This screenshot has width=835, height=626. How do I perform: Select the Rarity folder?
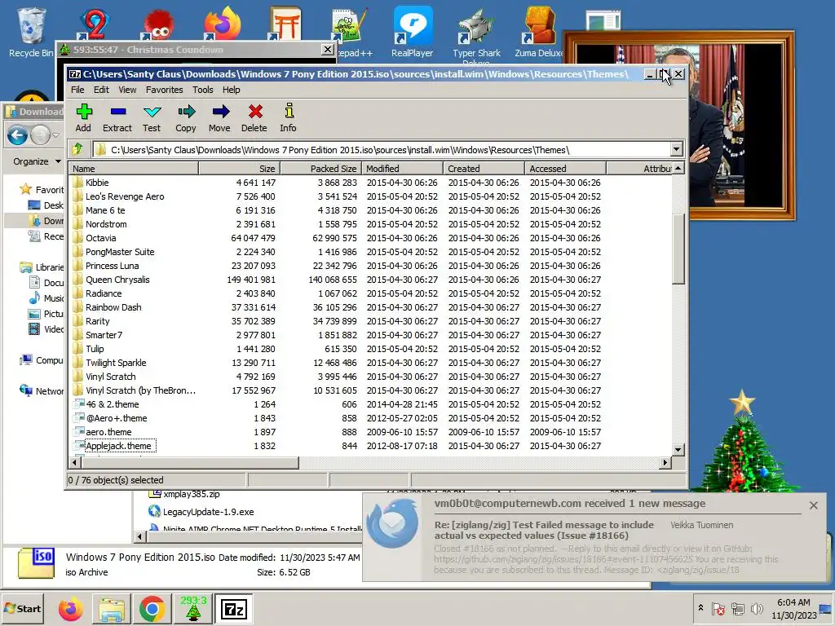(98, 321)
